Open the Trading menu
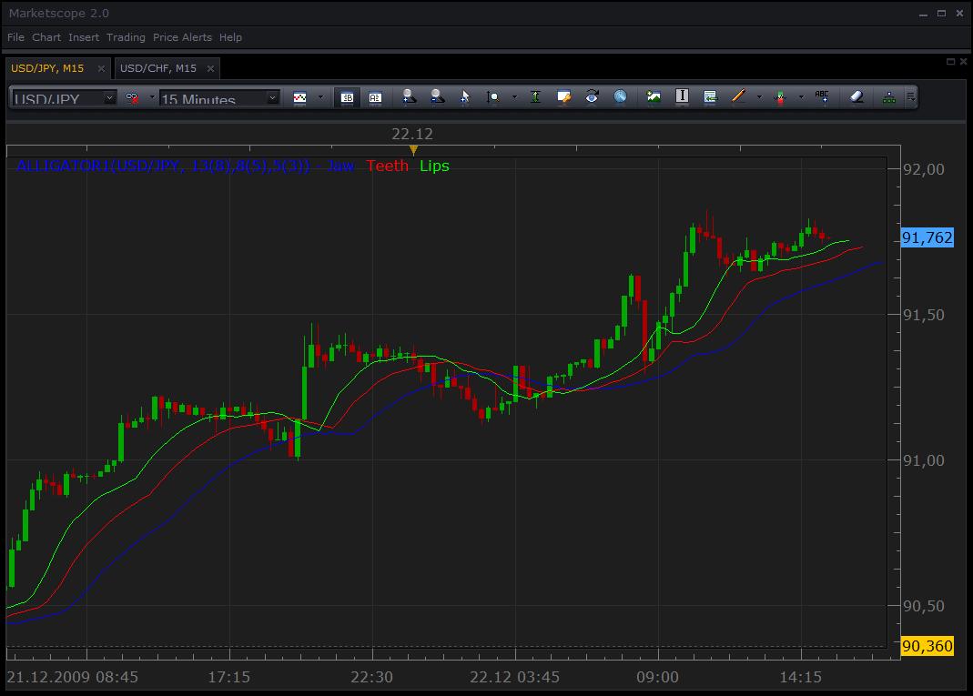Screen dimensions: 973x696 pyautogui.click(x=126, y=37)
